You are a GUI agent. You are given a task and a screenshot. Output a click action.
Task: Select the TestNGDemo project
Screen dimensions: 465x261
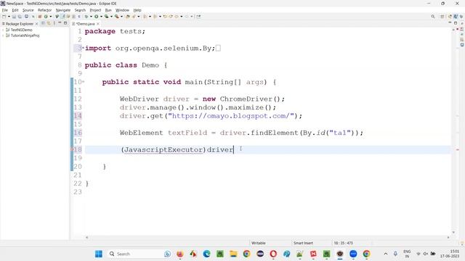point(21,30)
